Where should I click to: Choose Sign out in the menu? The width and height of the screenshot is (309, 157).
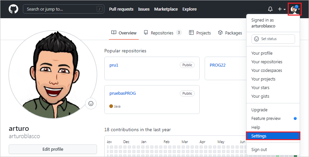point(273,149)
